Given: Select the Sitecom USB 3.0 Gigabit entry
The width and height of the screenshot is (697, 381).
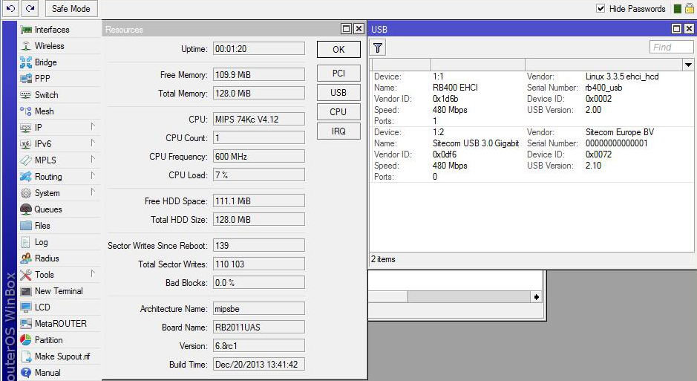Looking at the screenshot, I should 531,154.
